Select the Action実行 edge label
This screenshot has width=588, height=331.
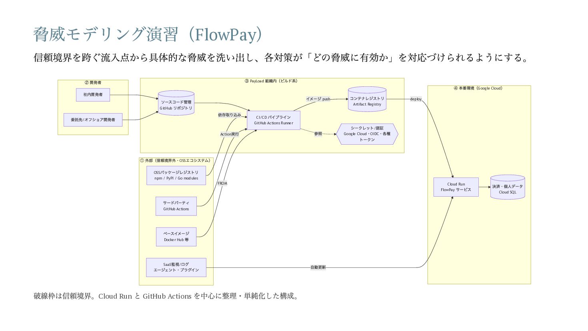point(230,134)
